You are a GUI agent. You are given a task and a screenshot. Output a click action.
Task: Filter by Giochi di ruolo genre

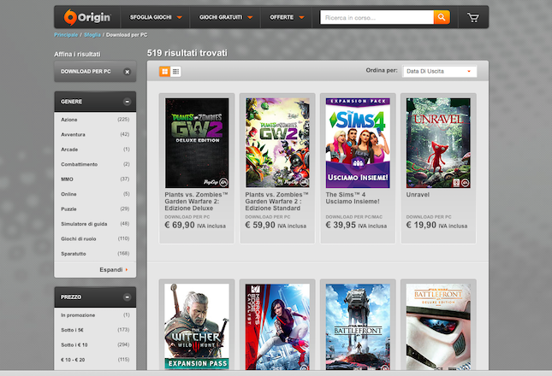coord(95,238)
